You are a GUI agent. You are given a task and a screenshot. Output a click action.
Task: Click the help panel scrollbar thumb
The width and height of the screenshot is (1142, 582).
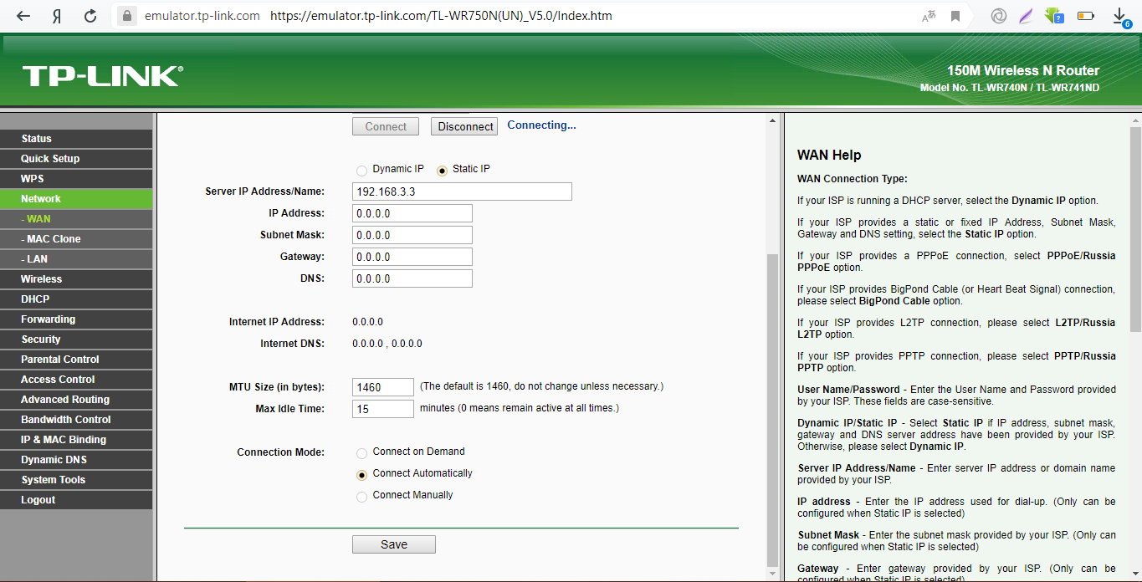(1135, 228)
